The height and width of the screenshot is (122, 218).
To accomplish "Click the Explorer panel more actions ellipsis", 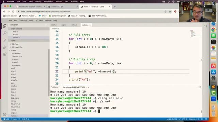I will (x=47, y=25).
